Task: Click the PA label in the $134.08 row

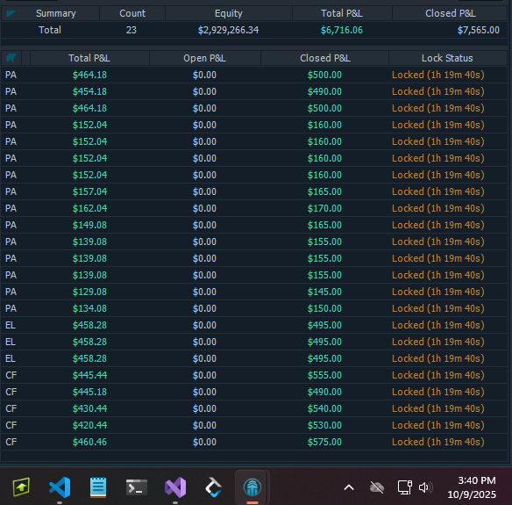Action: pos(11,308)
